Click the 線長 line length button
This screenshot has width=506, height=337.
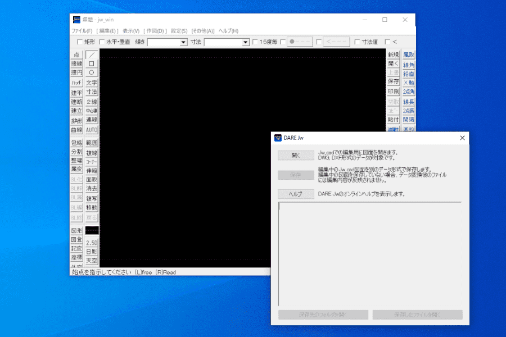tap(409, 102)
